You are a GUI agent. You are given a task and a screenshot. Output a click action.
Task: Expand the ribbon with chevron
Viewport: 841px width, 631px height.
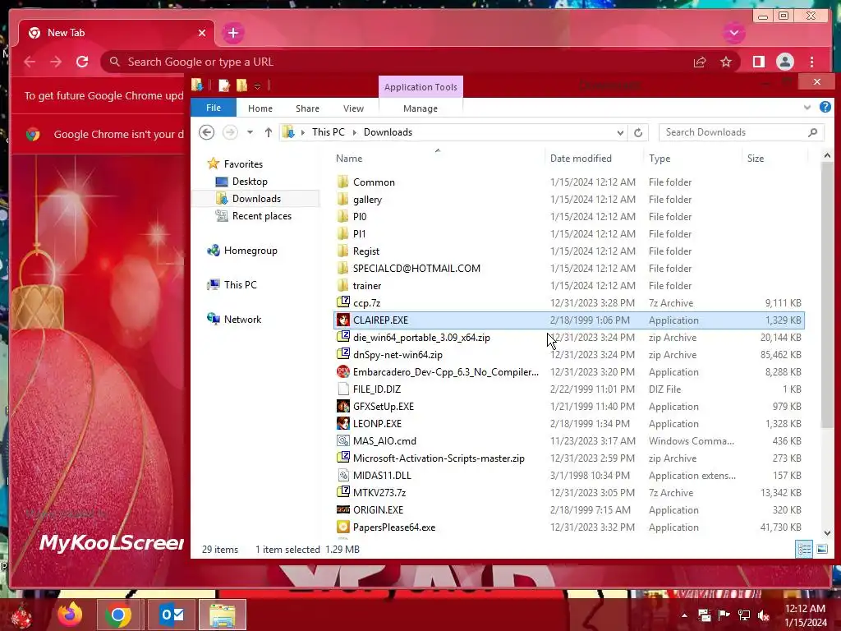(x=807, y=108)
